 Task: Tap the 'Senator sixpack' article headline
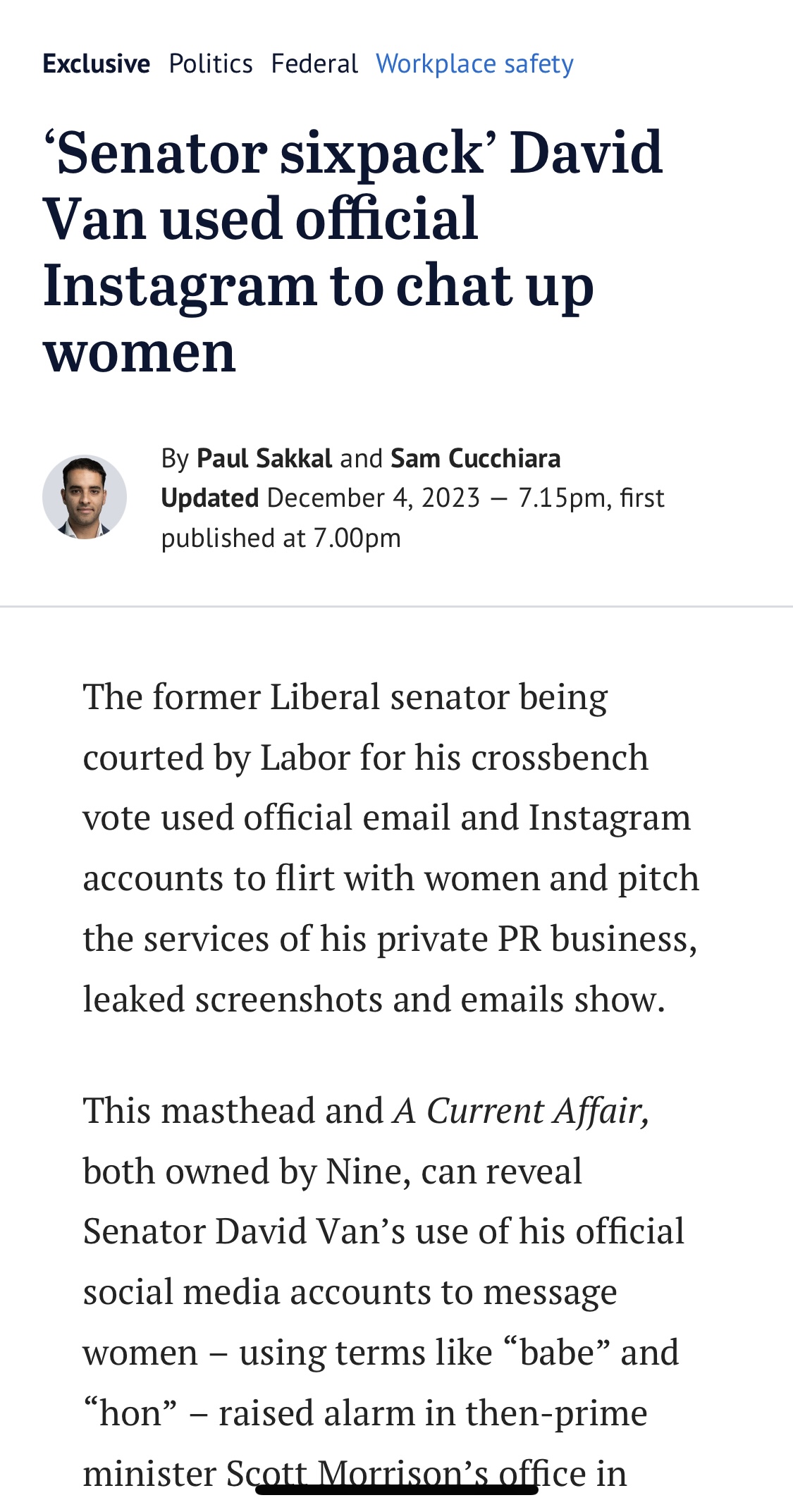coord(353,252)
